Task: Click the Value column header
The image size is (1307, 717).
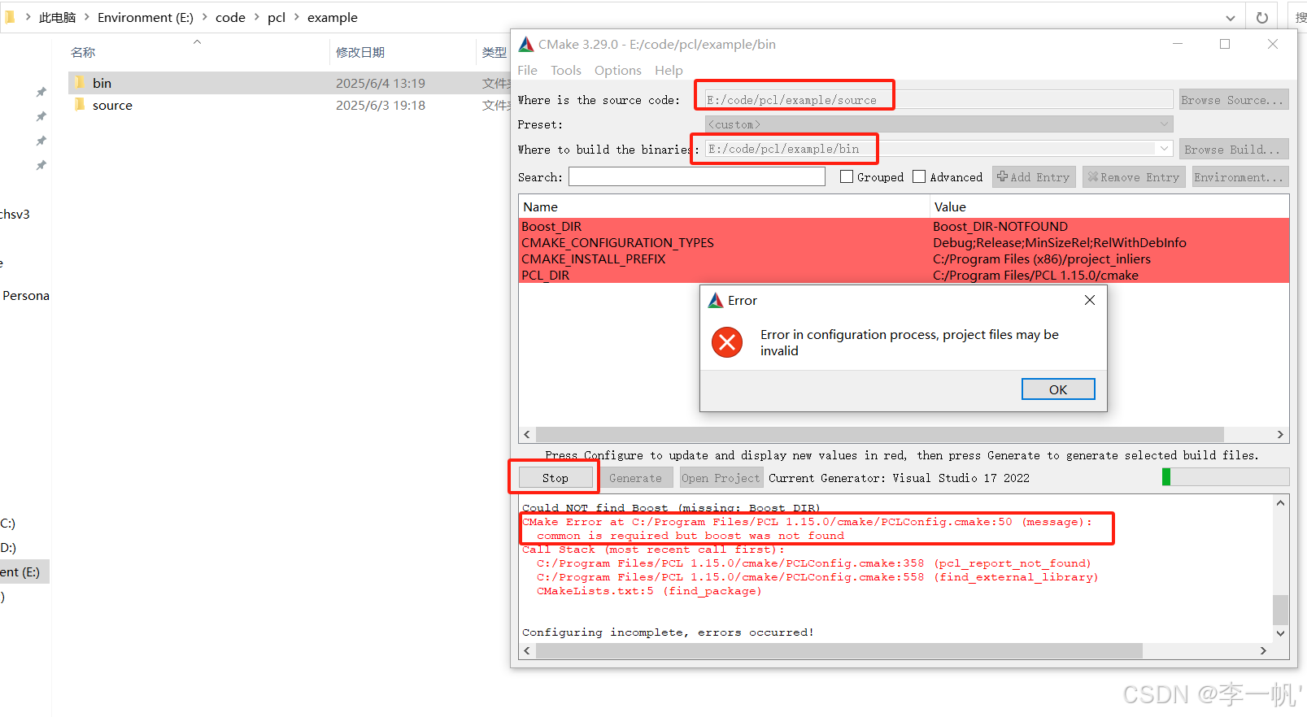Action: [x=1109, y=207]
